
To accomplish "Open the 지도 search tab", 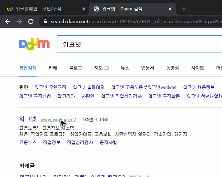I will 98,68.
